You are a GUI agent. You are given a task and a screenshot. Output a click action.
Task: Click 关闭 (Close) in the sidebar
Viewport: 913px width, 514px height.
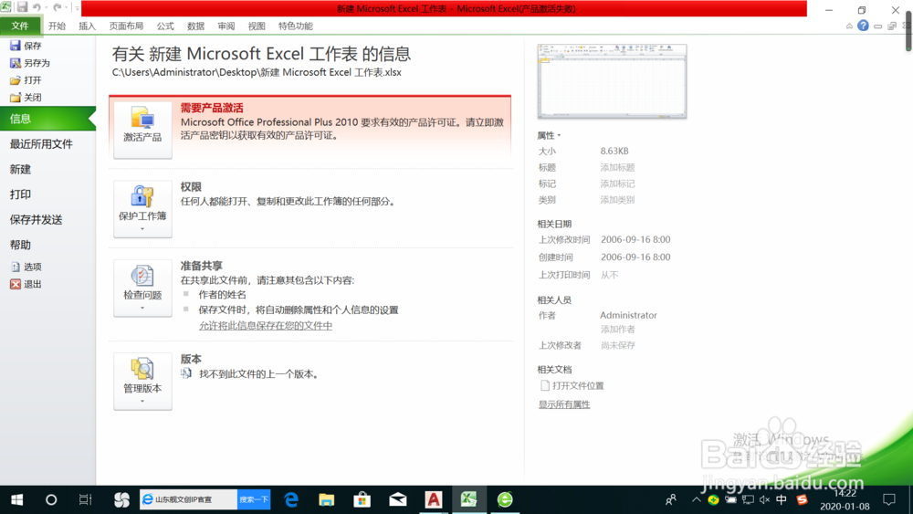[x=26, y=97]
